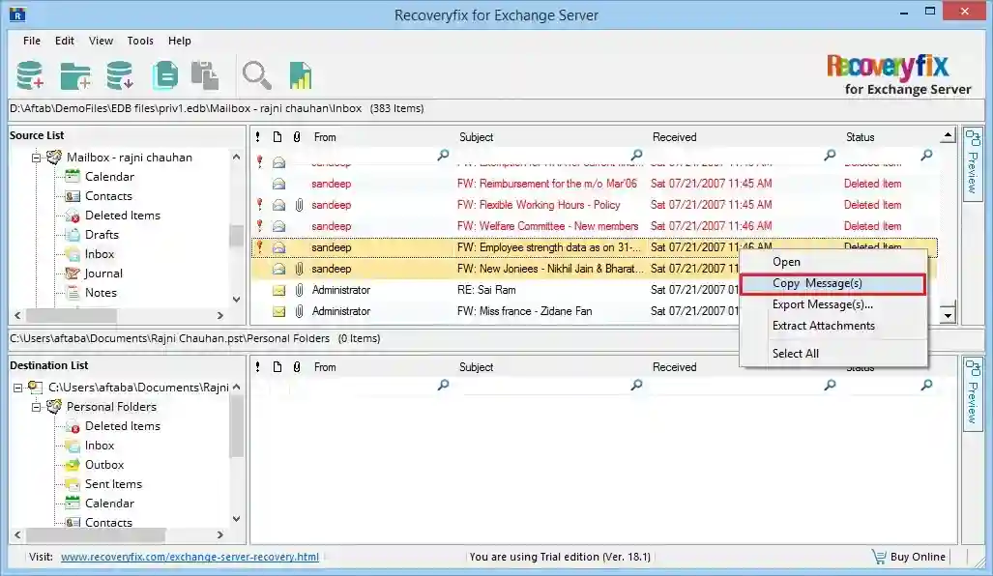Open the source Preview side panel

click(972, 164)
